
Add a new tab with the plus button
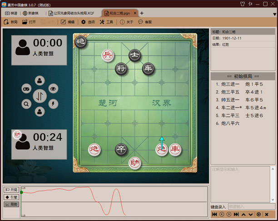pyautogui.click(x=142, y=14)
